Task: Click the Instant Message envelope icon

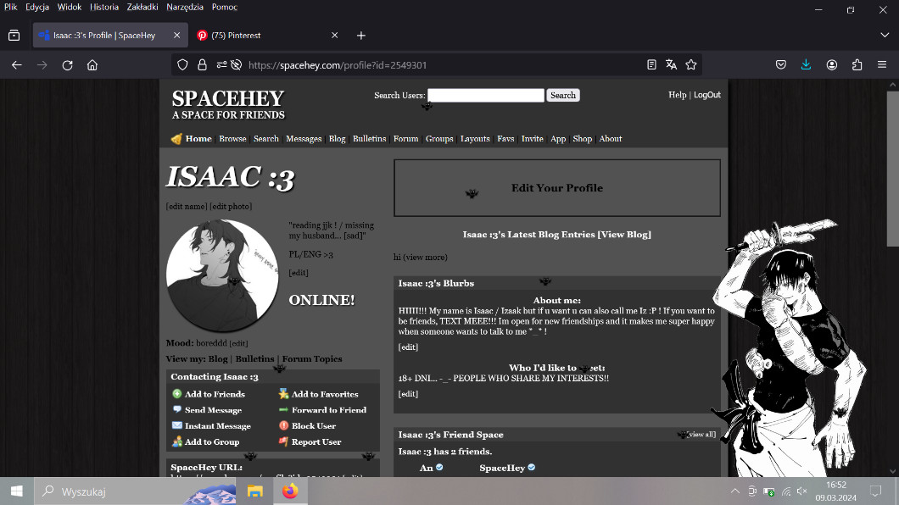Action: [177, 425]
